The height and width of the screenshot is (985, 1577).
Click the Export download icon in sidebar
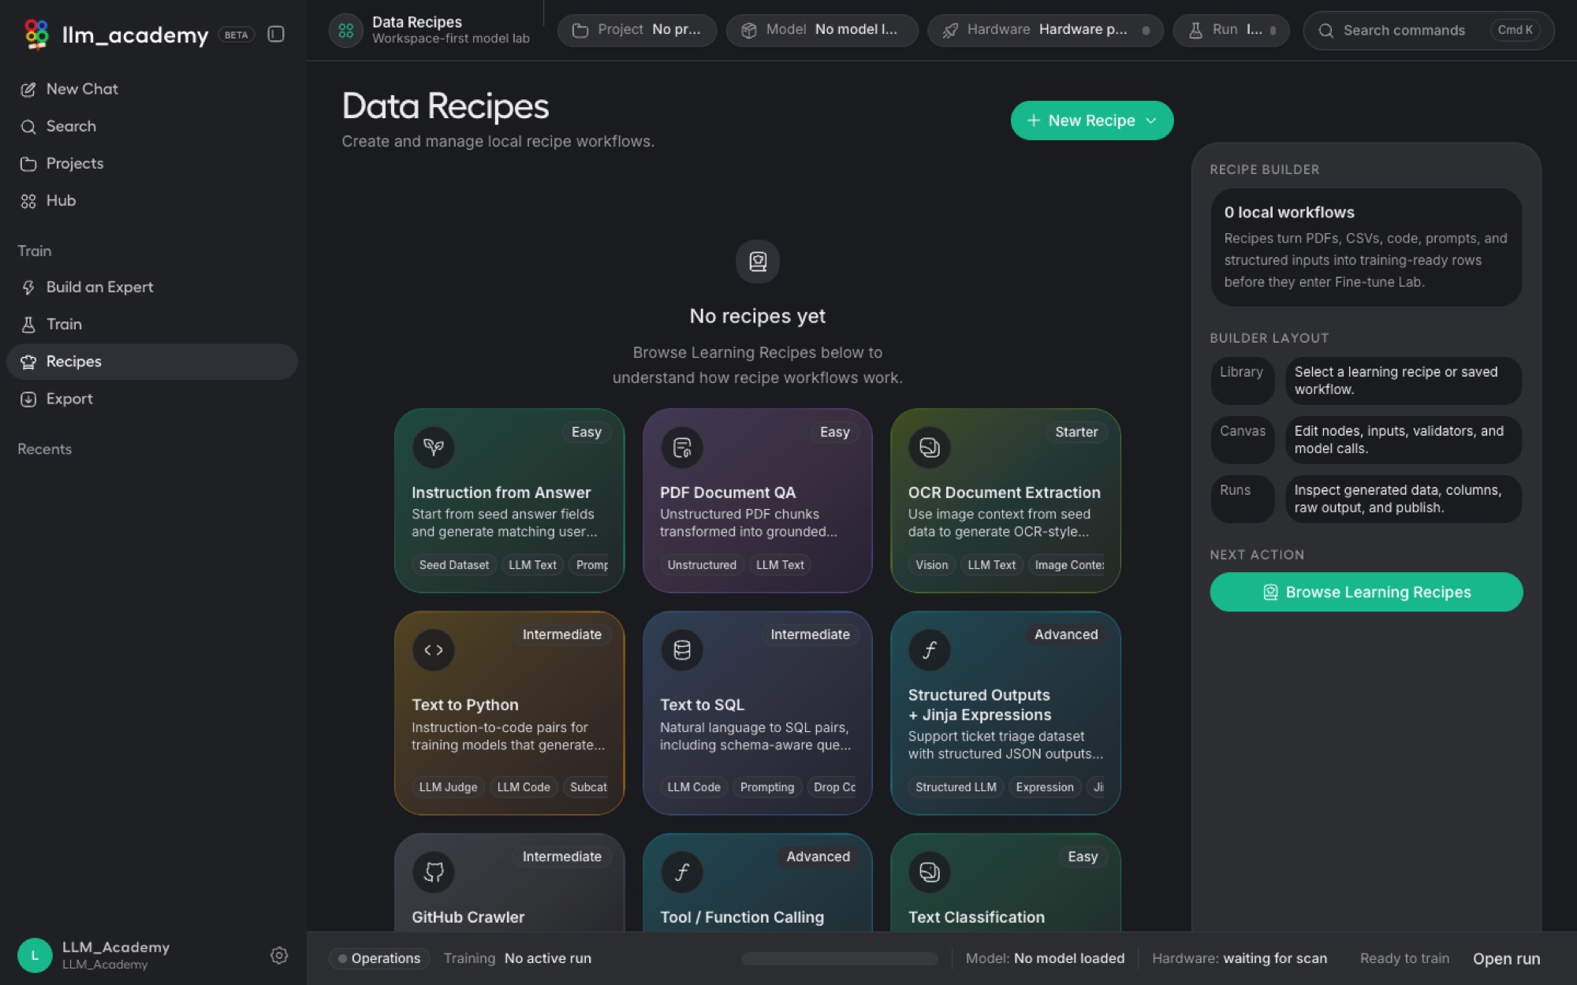(28, 400)
